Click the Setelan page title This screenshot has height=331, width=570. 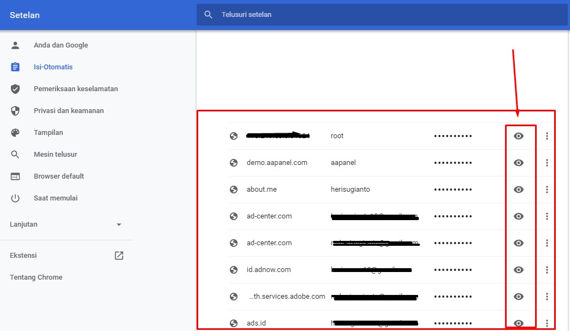[25, 15]
